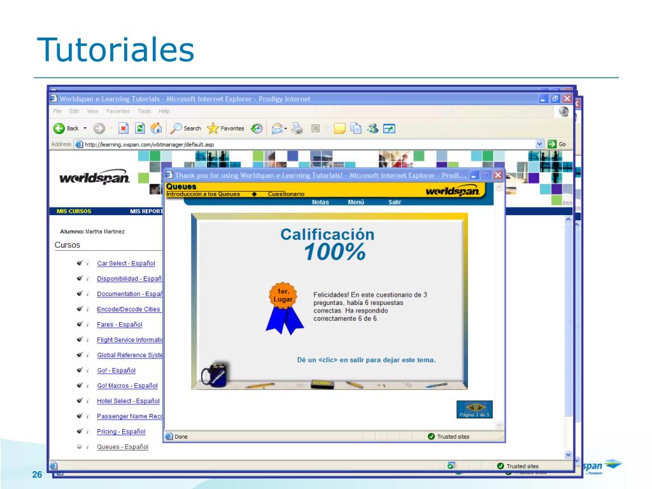Open the Tools menu
This screenshot has height=489, width=652.
point(145,111)
